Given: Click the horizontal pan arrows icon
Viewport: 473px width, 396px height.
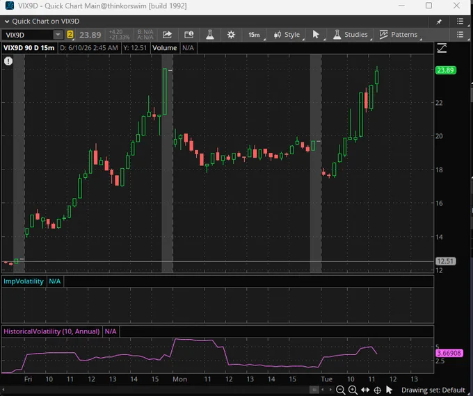Looking at the screenshot, I should click(x=365, y=390).
